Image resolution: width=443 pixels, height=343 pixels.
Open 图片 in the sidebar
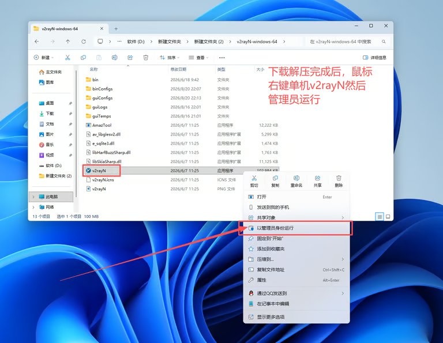[46, 134]
